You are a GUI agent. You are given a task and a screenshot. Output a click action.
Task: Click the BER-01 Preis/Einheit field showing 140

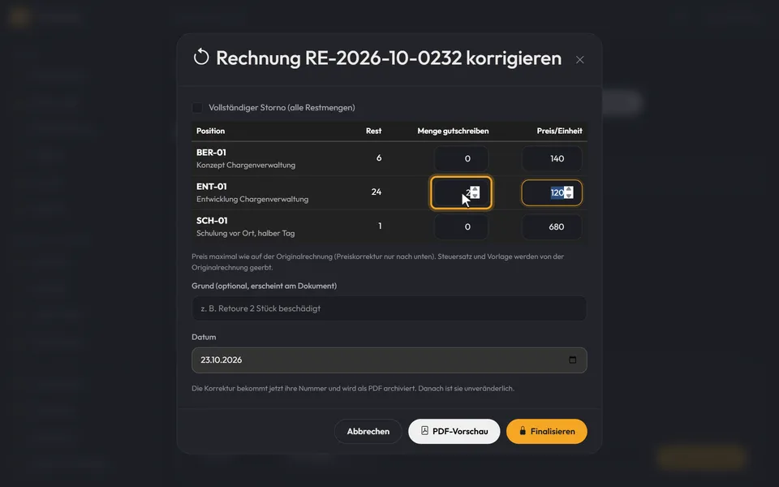(x=552, y=158)
